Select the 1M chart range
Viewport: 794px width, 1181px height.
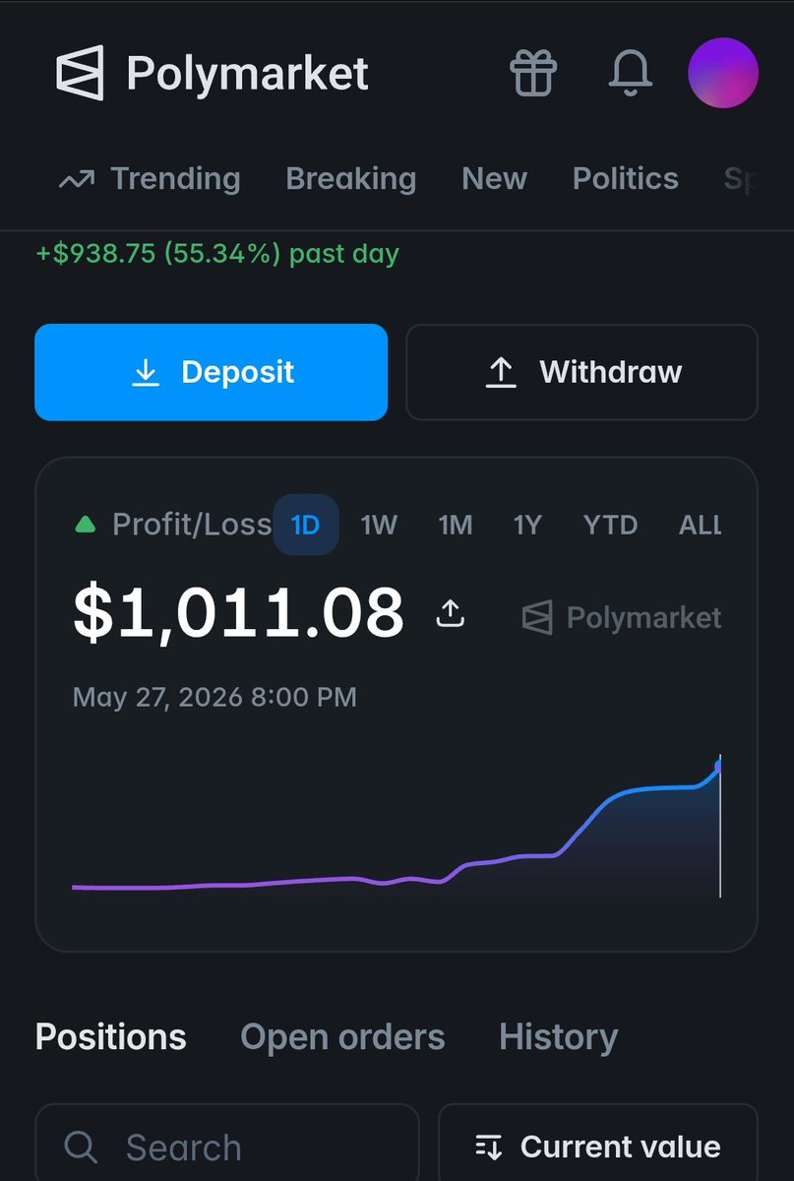[x=456, y=525]
